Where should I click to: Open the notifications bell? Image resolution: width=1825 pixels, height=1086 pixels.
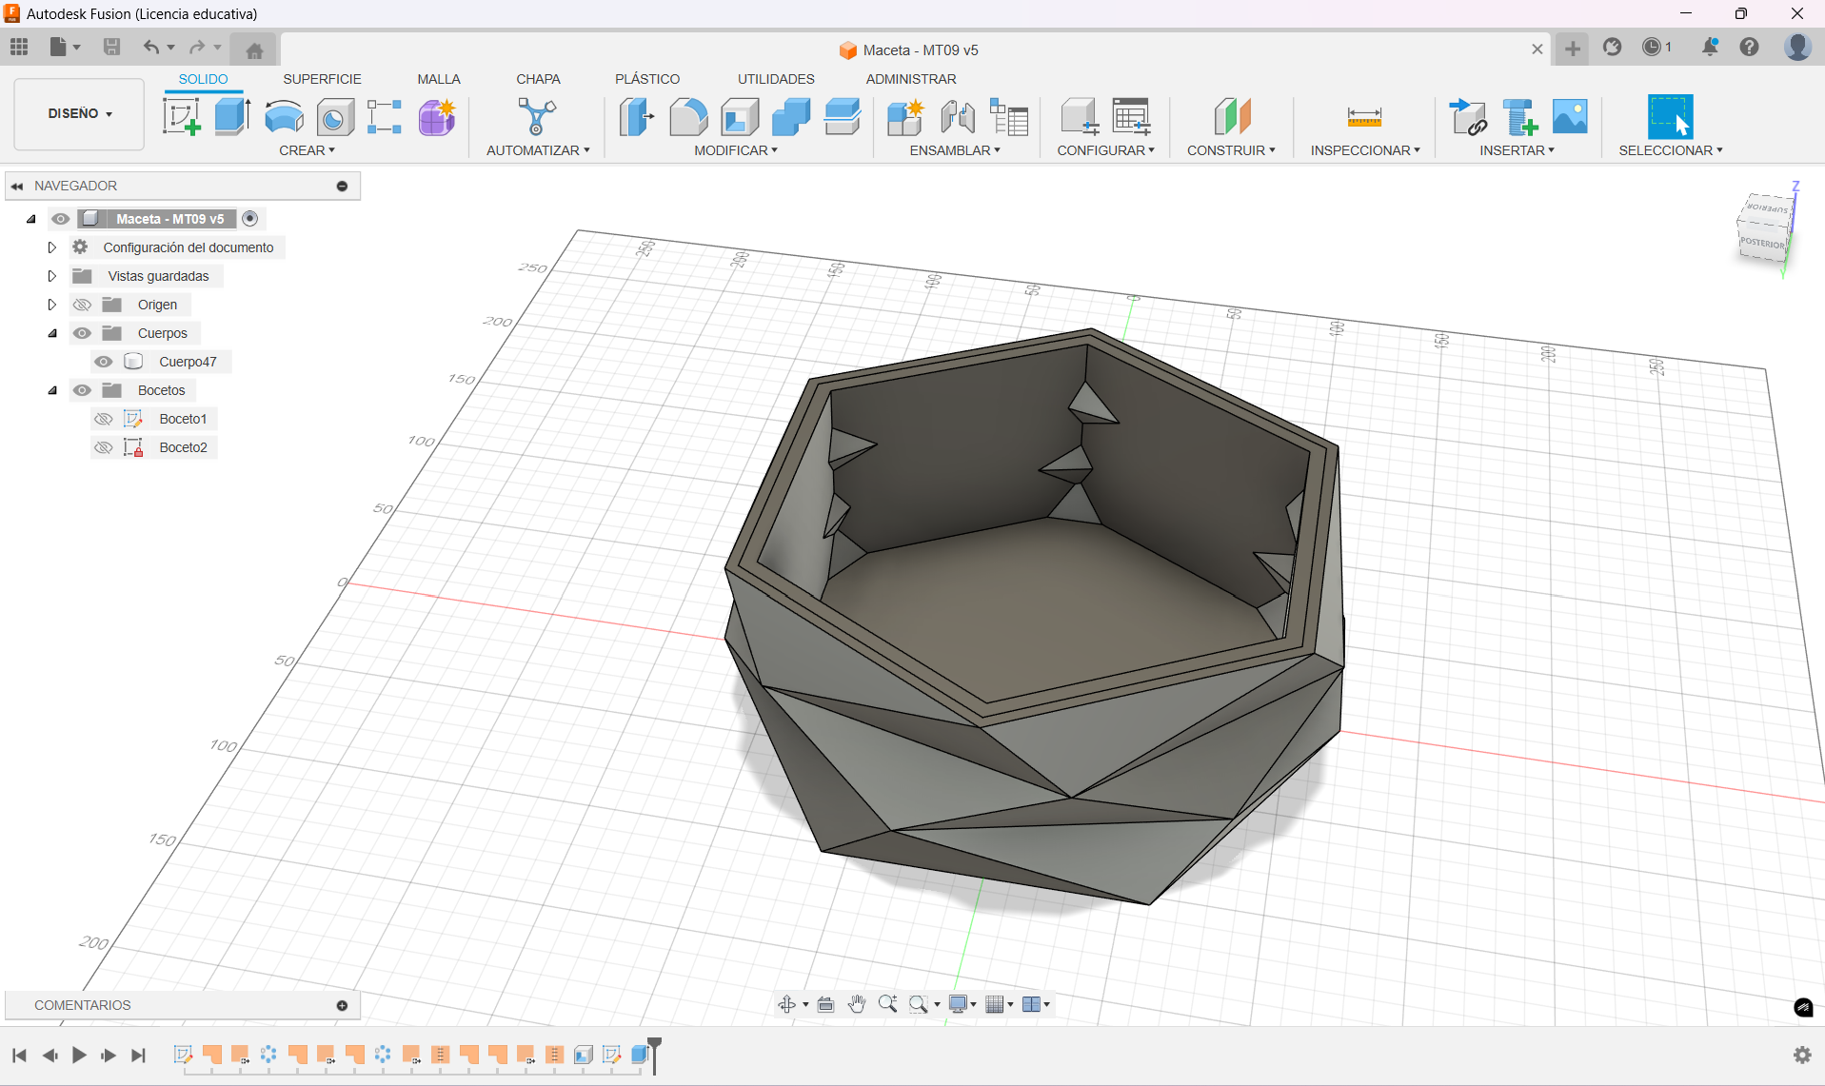pos(1710,47)
